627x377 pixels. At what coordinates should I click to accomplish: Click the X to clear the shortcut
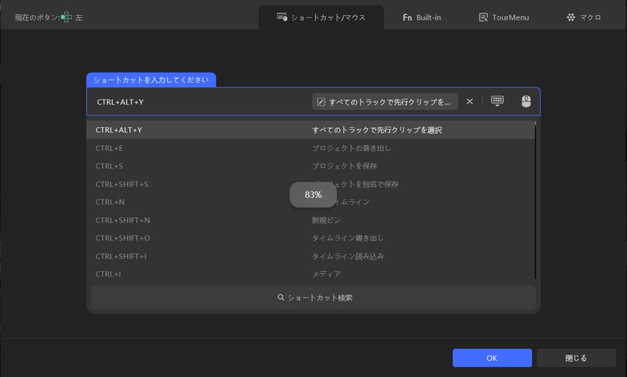point(469,102)
